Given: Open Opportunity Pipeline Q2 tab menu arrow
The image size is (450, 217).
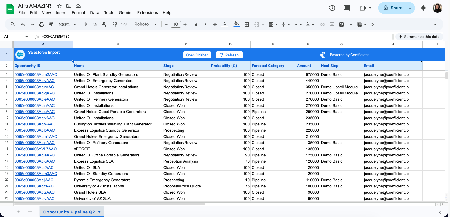Looking at the screenshot, I should pyautogui.click(x=99, y=212).
